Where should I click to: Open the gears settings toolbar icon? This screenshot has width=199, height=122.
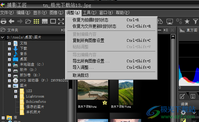tap(179, 21)
